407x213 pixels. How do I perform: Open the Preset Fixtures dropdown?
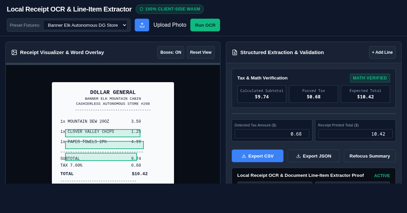click(x=85, y=25)
